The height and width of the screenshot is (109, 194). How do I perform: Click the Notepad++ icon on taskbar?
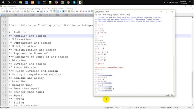(x=50, y=2)
